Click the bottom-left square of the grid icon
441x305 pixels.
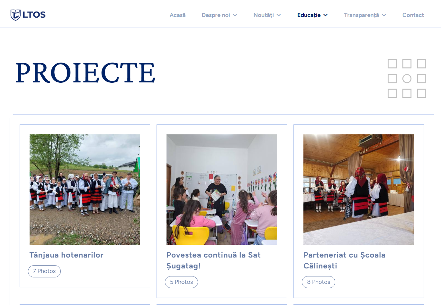pos(392,93)
